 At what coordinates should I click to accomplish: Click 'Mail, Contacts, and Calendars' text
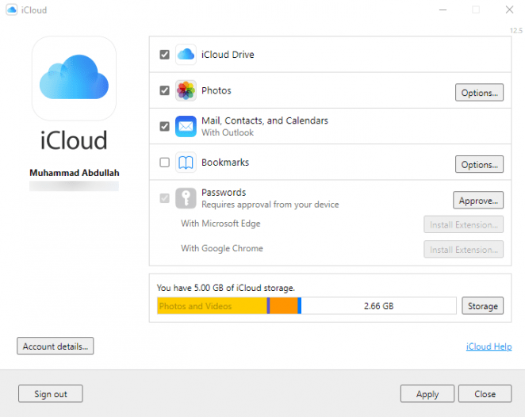[x=265, y=121]
